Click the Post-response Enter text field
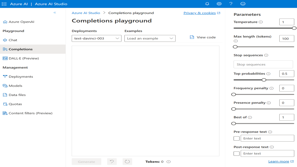297x167 pixels. pyautogui.click(x=267, y=153)
